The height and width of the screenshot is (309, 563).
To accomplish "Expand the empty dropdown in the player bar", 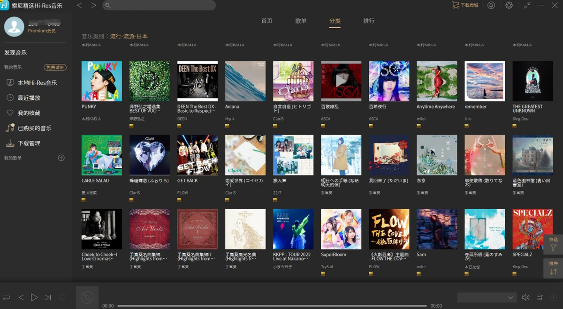I will click(x=487, y=297).
